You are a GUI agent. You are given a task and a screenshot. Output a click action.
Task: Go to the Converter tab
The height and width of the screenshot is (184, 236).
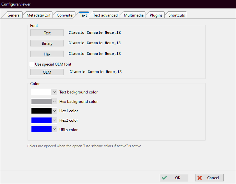point(65,15)
